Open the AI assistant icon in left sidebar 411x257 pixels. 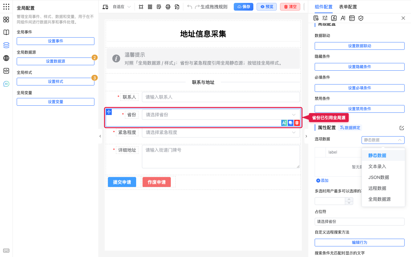pyautogui.click(x=6, y=84)
